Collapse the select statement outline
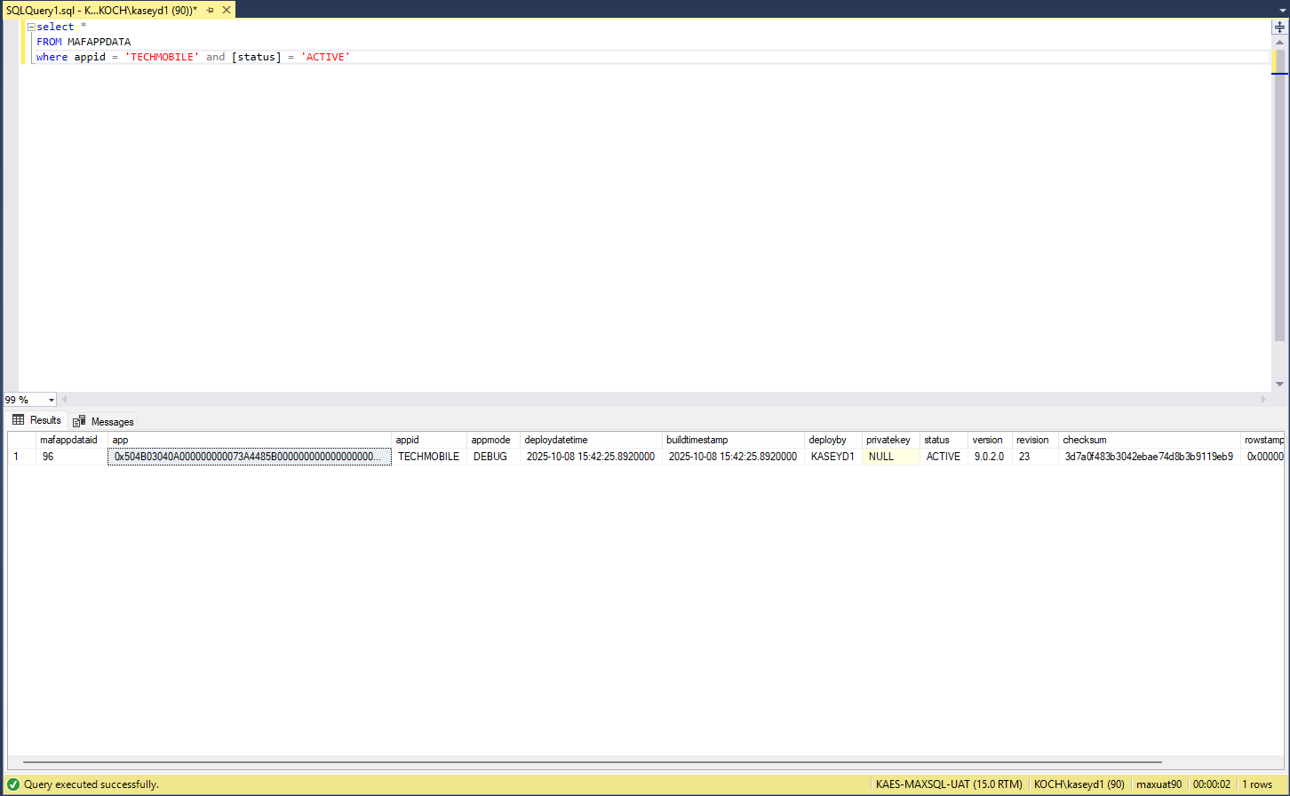The image size is (1290, 796). point(31,28)
